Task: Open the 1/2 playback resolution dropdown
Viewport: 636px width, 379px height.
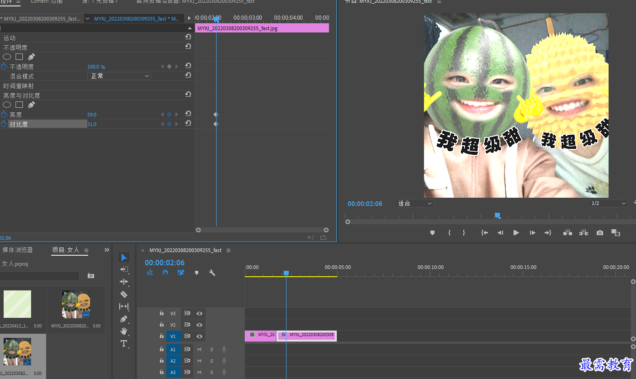Action: pos(608,204)
